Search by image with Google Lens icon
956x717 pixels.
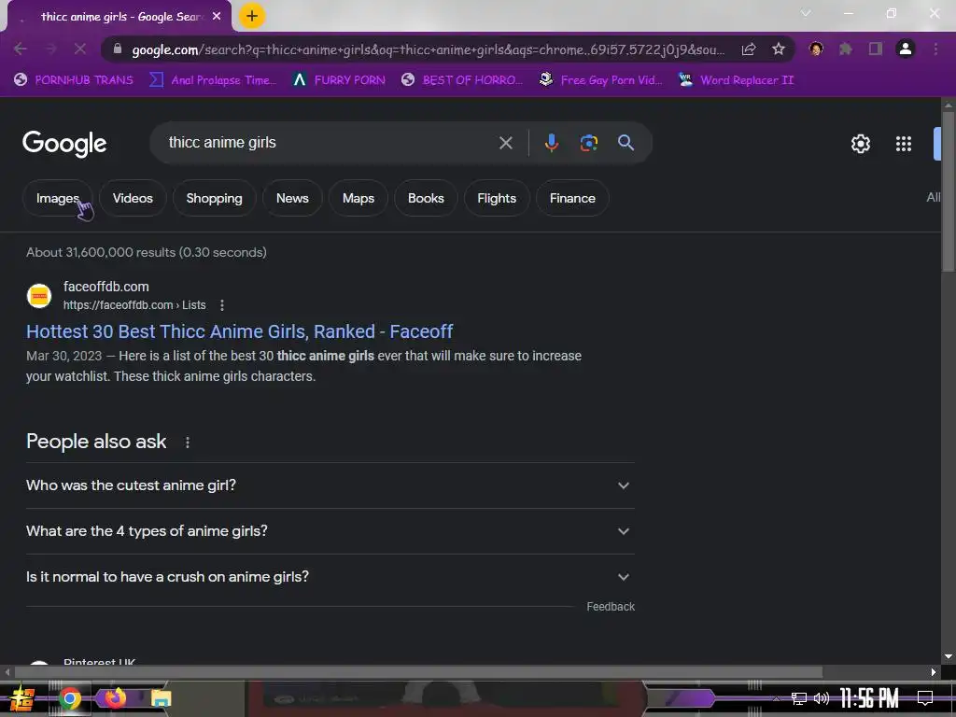[x=588, y=143]
